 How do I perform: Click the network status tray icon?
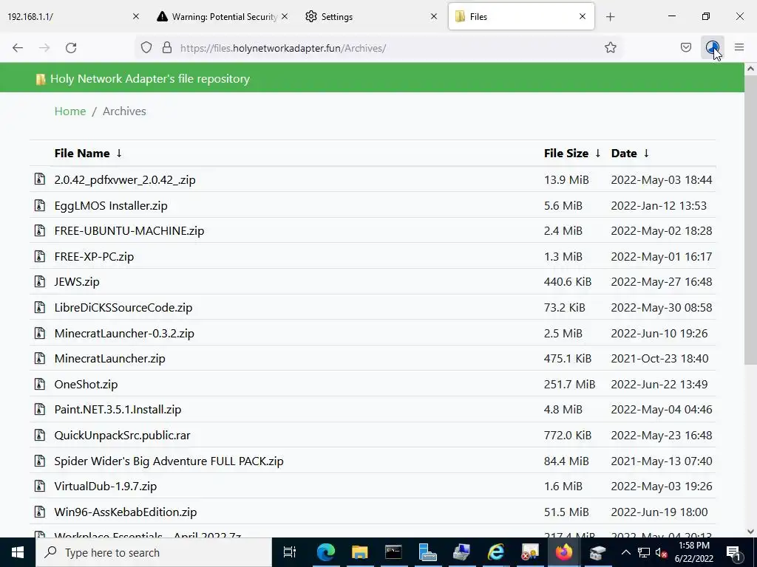[x=644, y=552]
